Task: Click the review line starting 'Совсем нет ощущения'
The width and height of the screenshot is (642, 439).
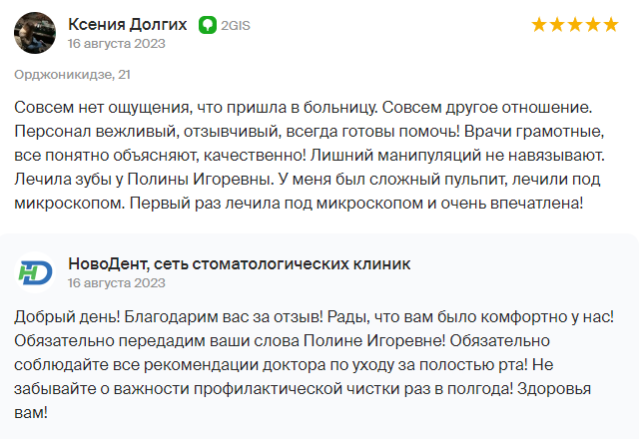Action: 304,108
